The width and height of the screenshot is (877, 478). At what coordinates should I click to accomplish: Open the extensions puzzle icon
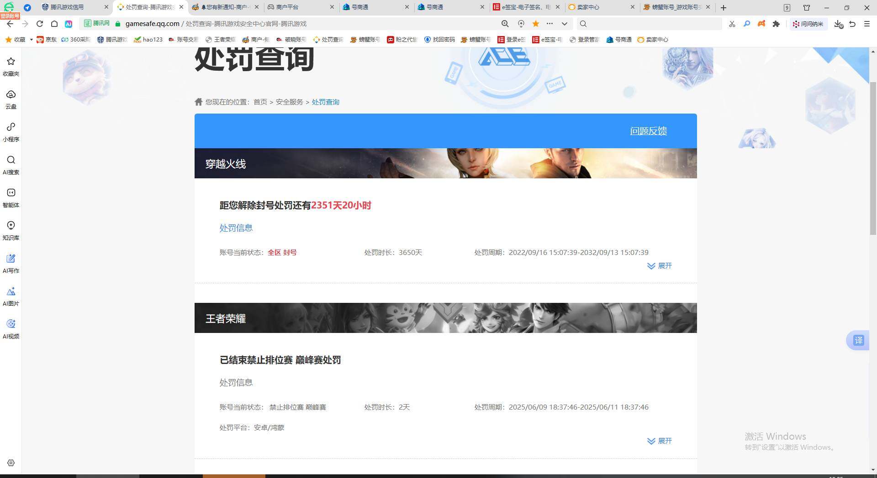777,24
